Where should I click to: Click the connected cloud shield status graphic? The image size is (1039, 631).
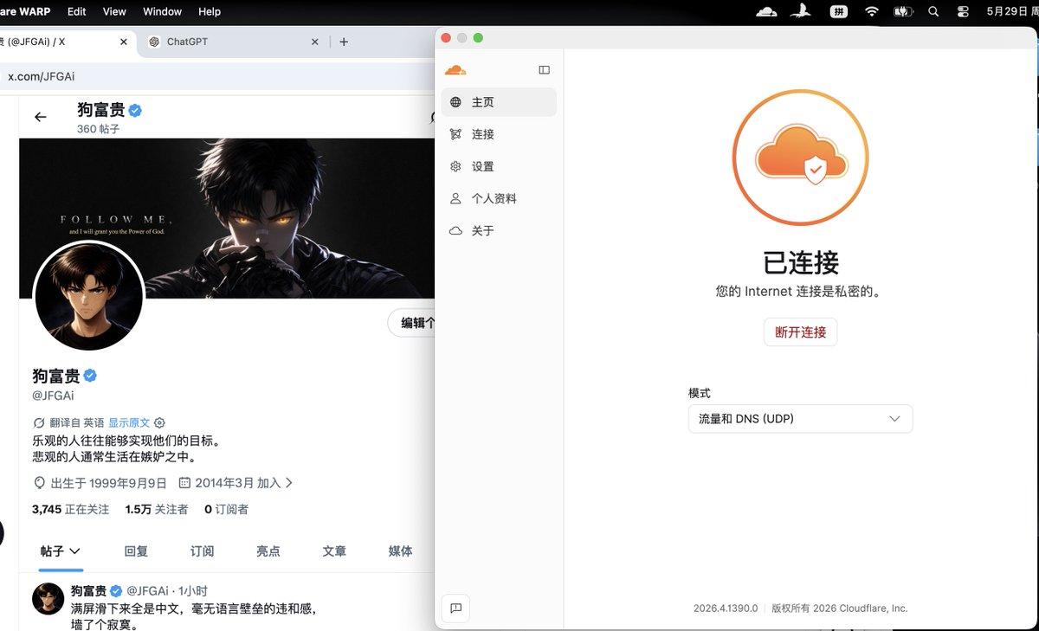(x=800, y=157)
